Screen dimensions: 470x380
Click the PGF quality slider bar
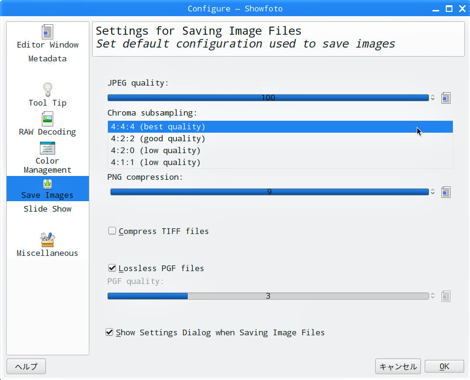click(268, 296)
